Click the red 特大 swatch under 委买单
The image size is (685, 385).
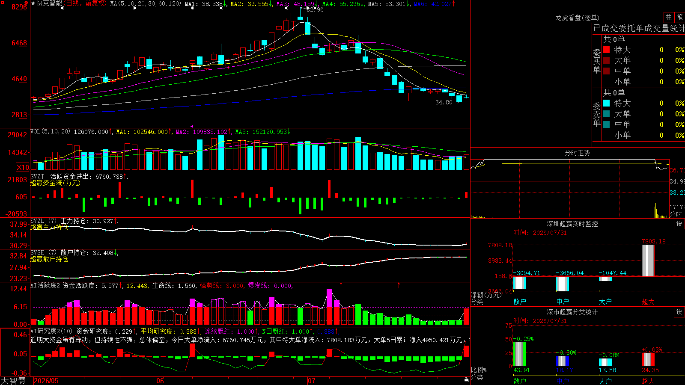pos(606,50)
